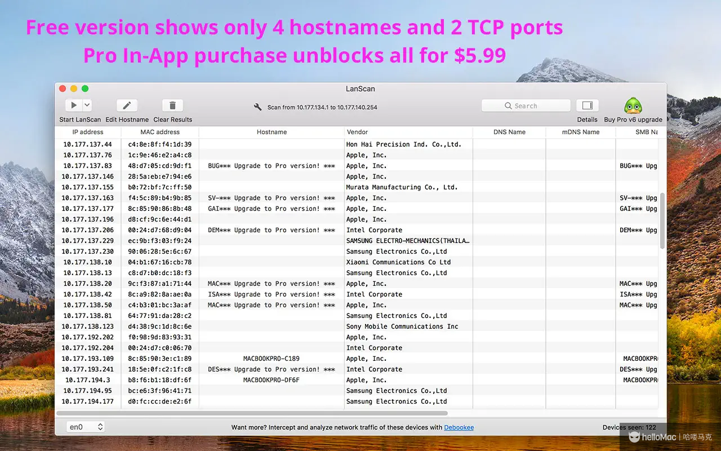This screenshot has width=721, height=451.
Task: Click the BUG*** Upgrade to Pro hostname cell
Action: pyautogui.click(x=272, y=166)
